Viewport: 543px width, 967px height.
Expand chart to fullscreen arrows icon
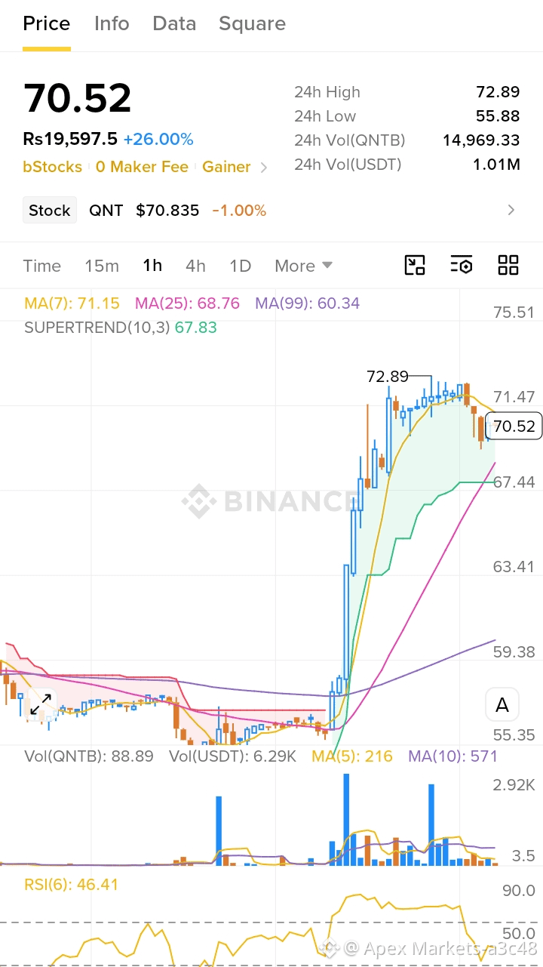[41, 704]
